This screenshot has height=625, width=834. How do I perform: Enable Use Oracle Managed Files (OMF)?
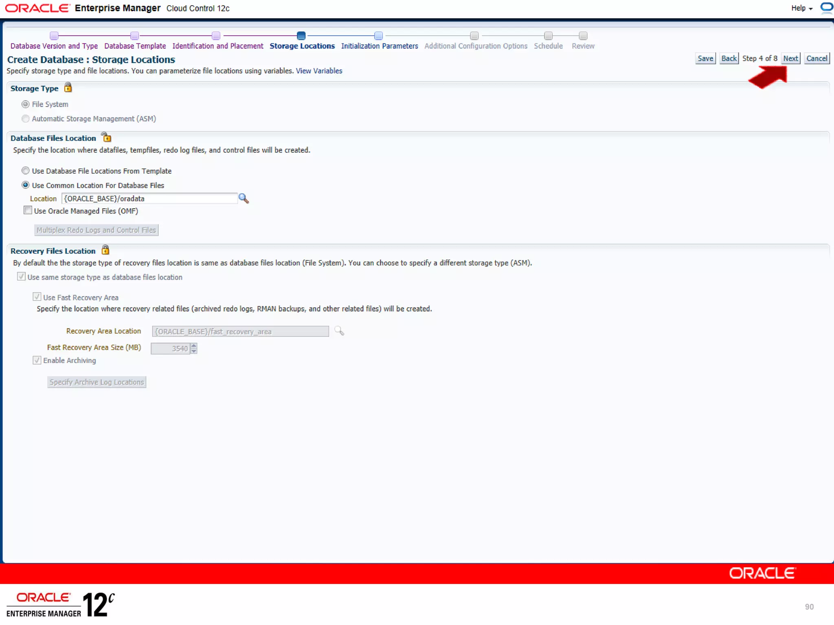[28, 210]
